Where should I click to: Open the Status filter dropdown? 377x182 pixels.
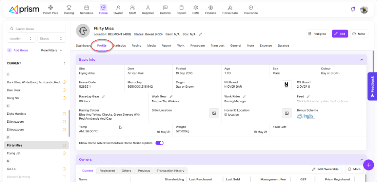51,39
